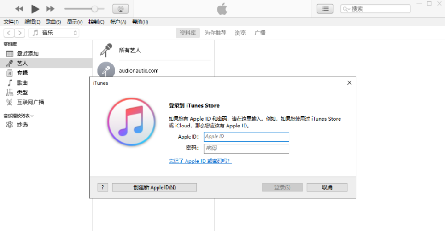Click the 登录(S) button

coord(282,187)
